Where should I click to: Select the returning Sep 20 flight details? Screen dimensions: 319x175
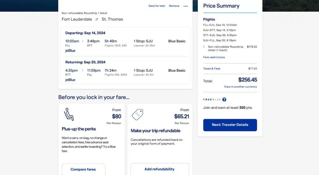click(x=125, y=71)
